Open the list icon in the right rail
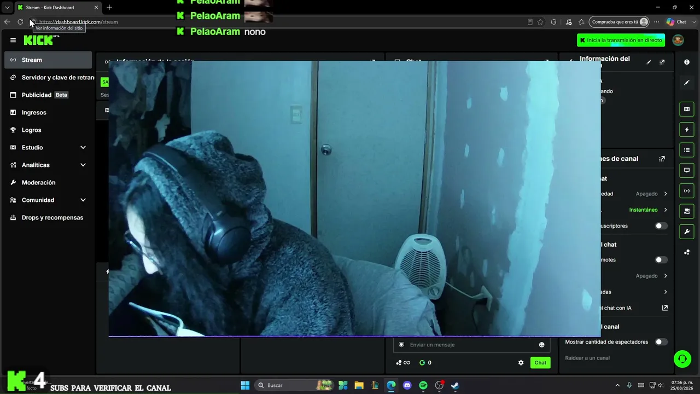The height and width of the screenshot is (394, 700). pyautogui.click(x=687, y=150)
